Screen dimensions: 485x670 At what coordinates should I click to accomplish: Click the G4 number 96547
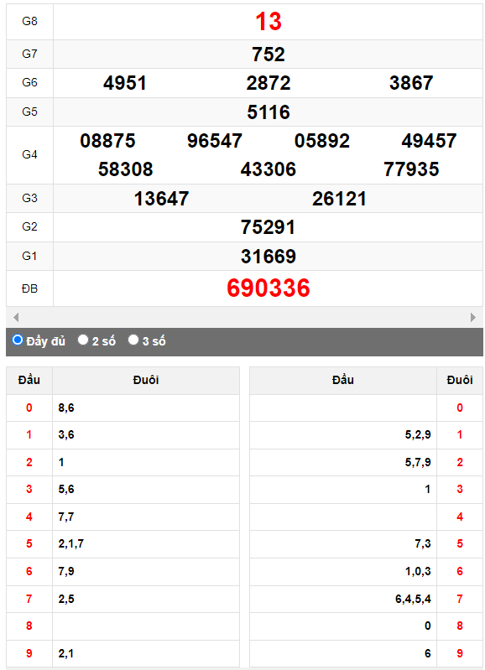pos(215,141)
